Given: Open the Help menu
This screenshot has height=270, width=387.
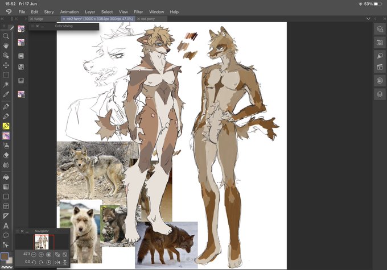Looking at the screenshot, I should (174, 12).
